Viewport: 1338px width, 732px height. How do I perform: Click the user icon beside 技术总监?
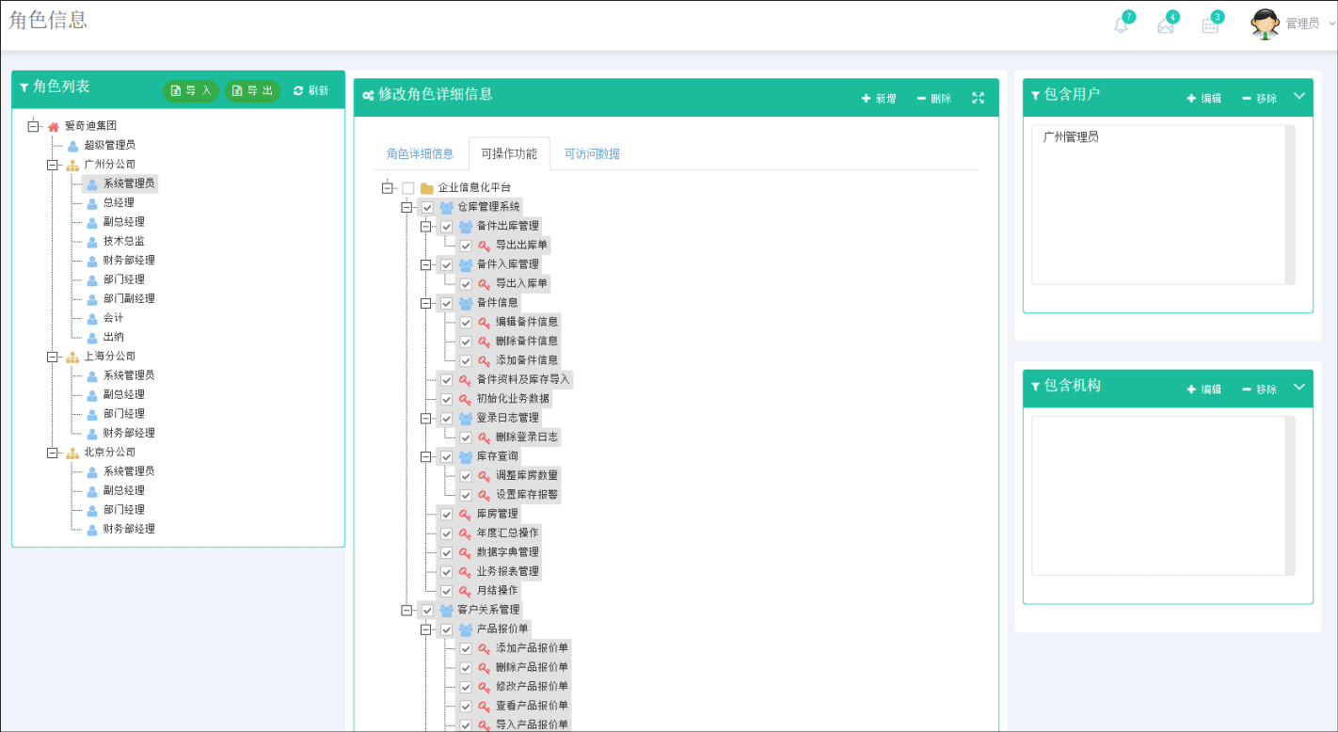(x=92, y=242)
